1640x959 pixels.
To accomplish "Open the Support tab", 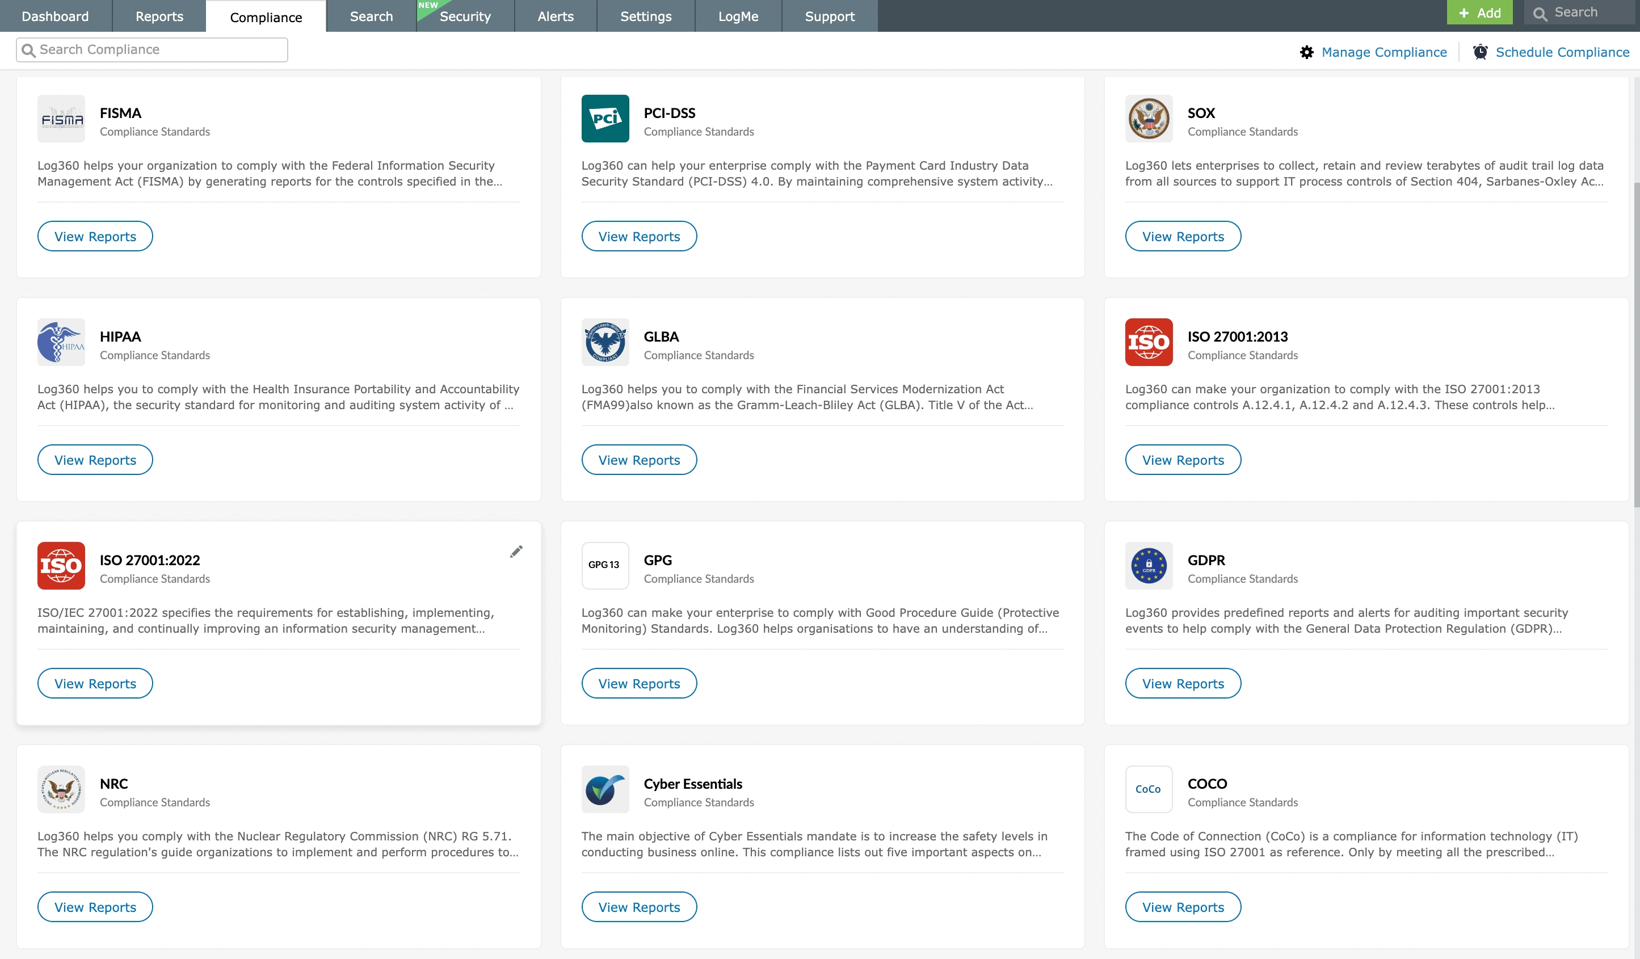I will pyautogui.click(x=830, y=16).
